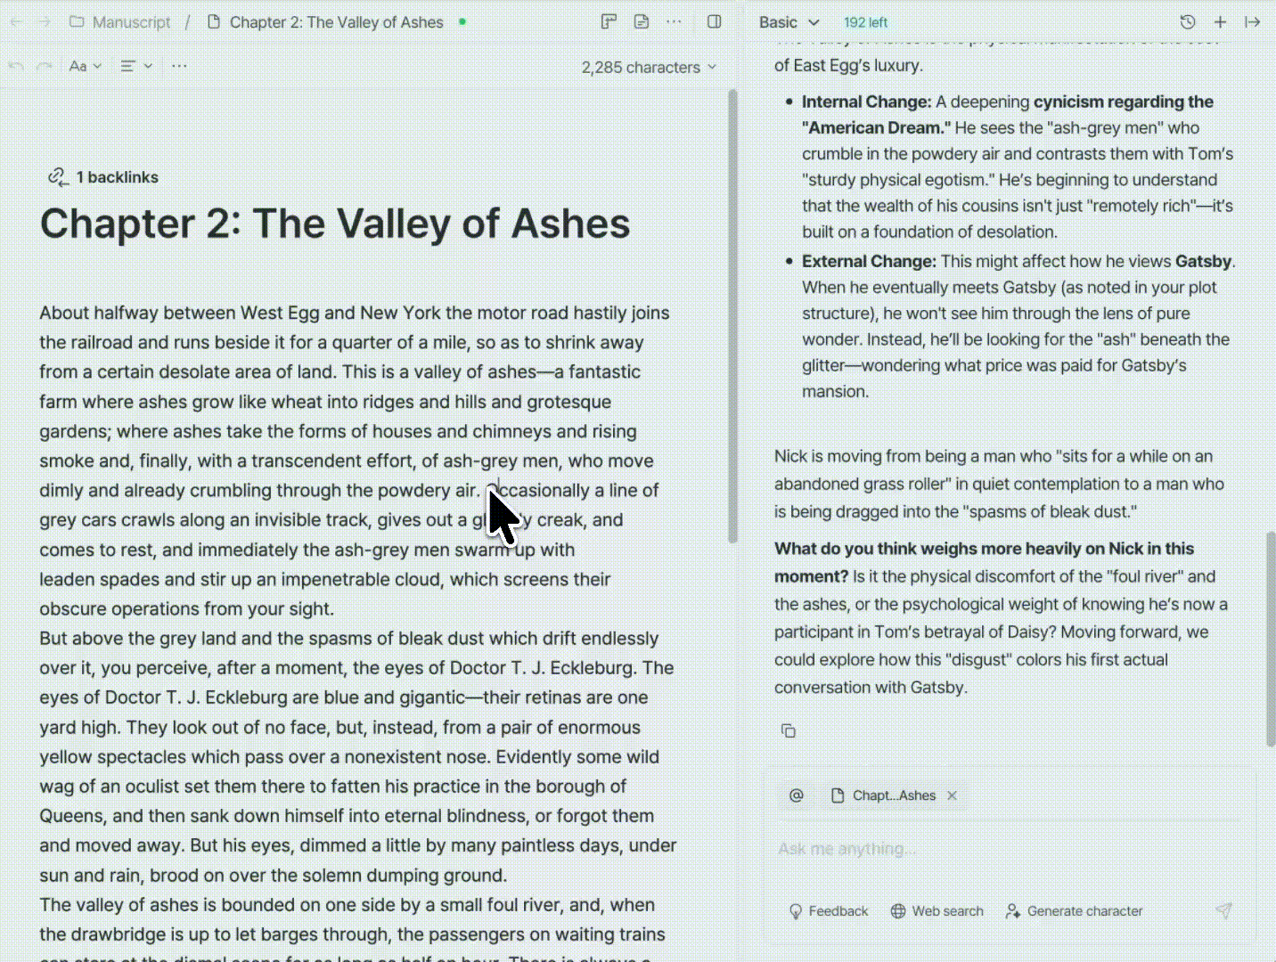Expand the 2,285 characters count dropdown

[649, 68]
